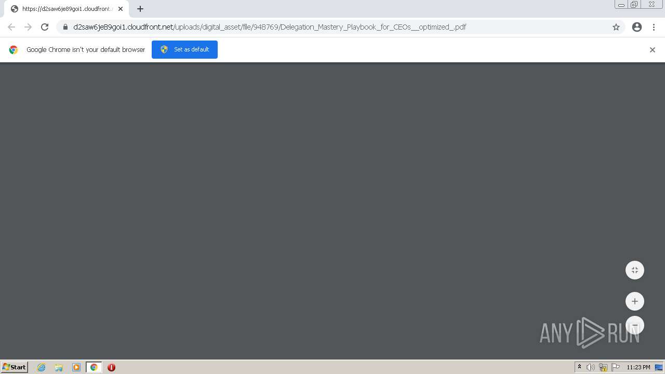Restore down the Chrome window

point(634,5)
